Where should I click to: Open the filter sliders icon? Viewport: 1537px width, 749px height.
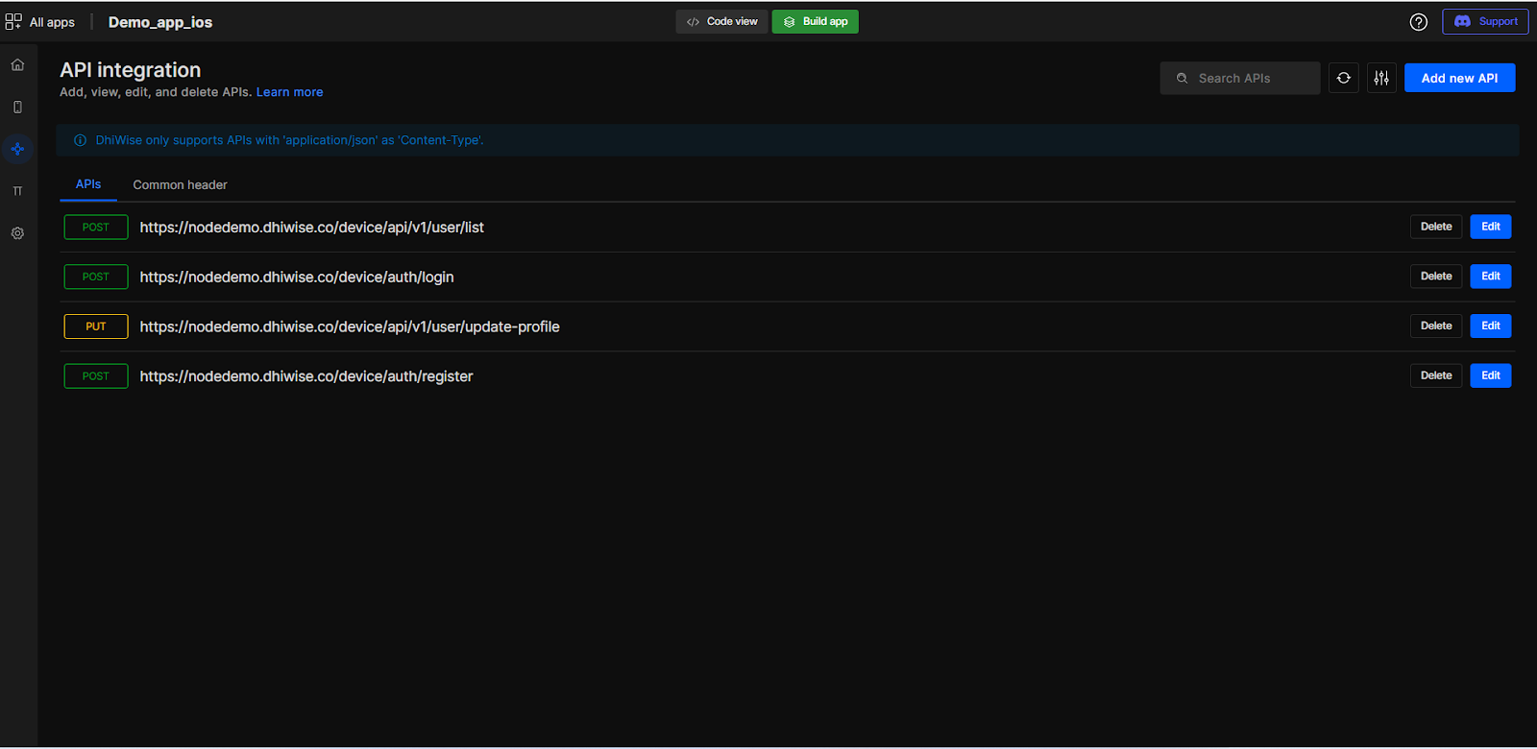click(1381, 78)
